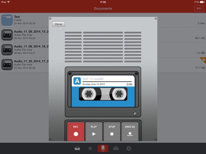Open the favorites star tab

pyautogui.click(x=90, y=148)
